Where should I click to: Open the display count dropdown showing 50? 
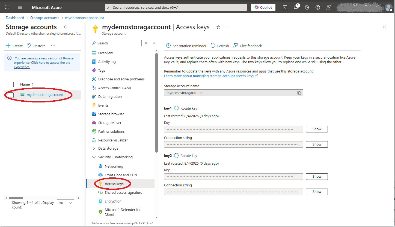(66, 203)
